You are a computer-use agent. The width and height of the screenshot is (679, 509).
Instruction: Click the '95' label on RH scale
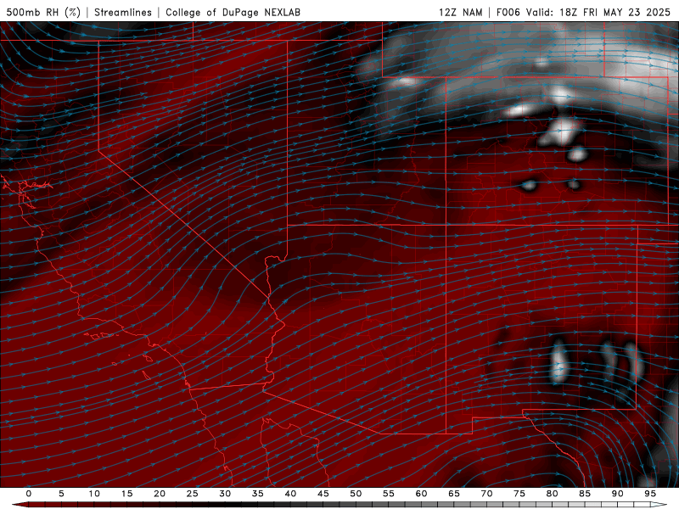tap(650, 494)
